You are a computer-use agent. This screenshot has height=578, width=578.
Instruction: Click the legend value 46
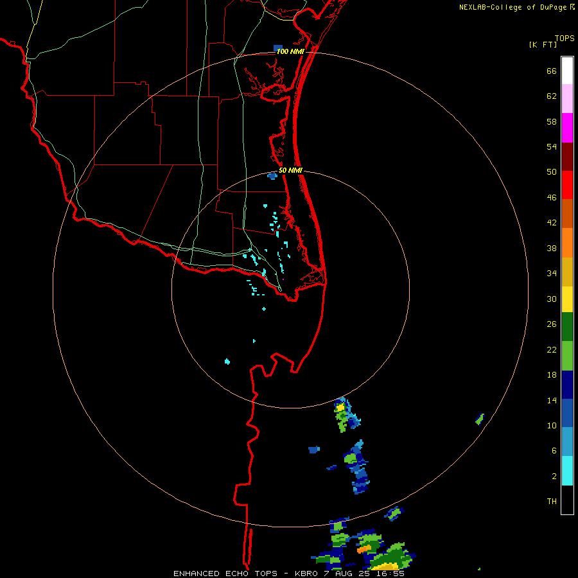(552, 198)
